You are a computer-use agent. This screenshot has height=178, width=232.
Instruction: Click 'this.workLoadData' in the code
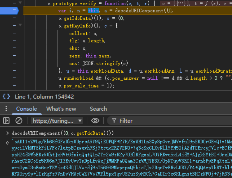(101, 71)
